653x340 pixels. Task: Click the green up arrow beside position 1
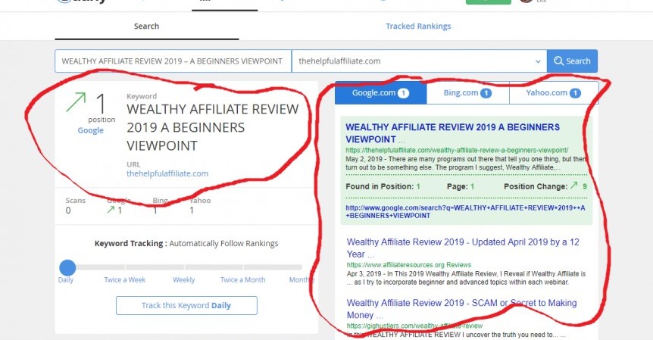76,102
